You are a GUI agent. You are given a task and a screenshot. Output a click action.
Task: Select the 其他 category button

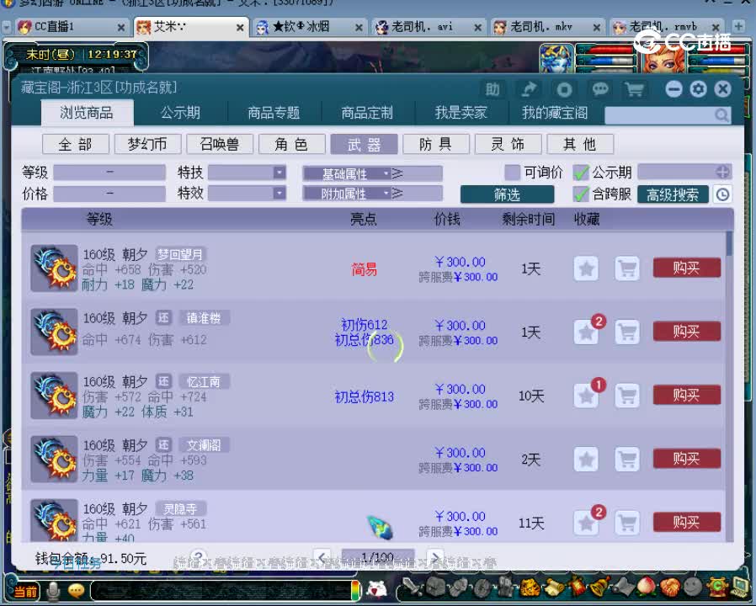pos(580,144)
